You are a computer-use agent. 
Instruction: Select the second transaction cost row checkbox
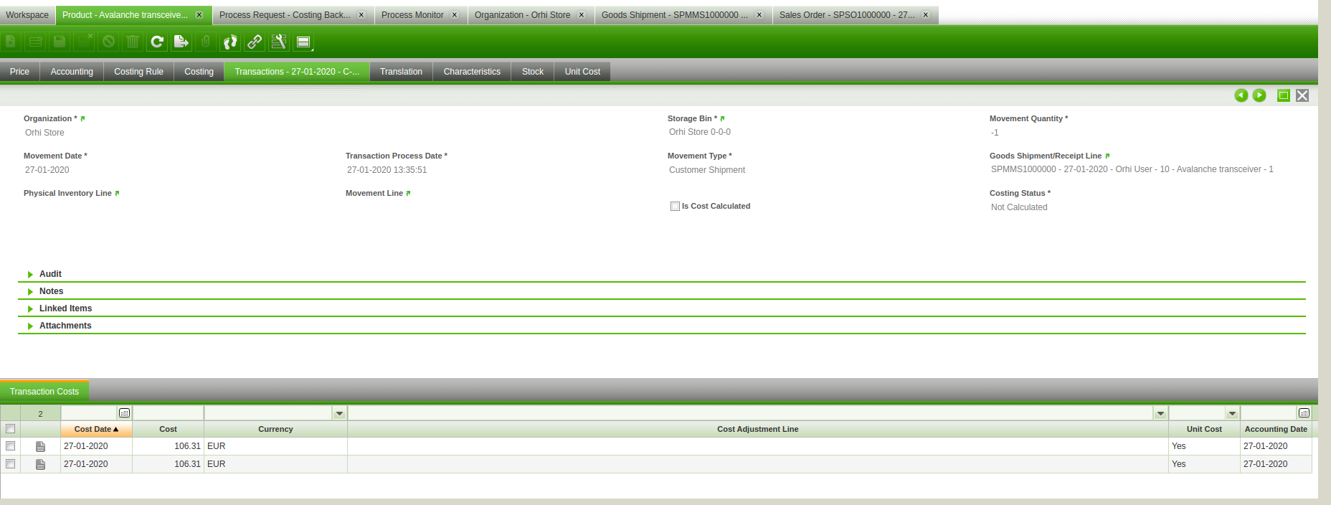[x=10, y=464]
